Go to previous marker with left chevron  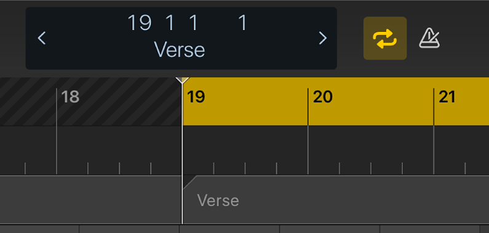click(42, 38)
